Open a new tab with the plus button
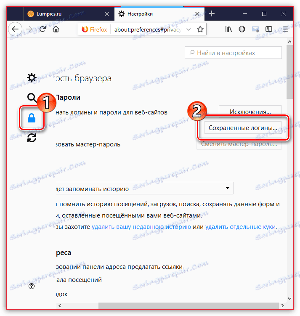The image size is (300, 316). pos(212,14)
